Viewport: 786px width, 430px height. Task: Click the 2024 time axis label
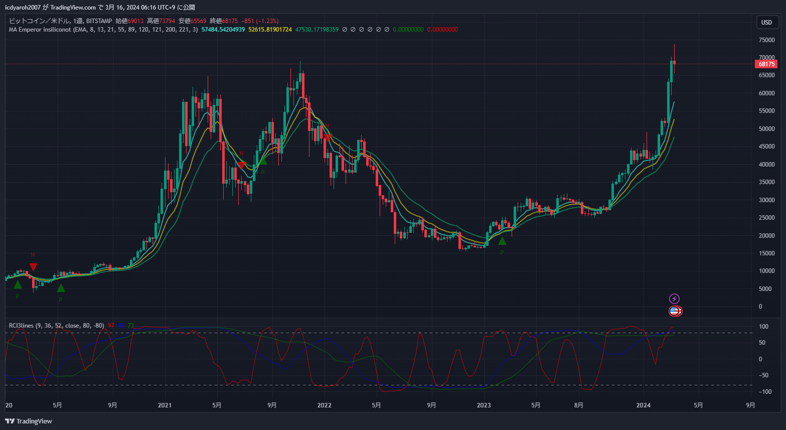[x=644, y=405]
